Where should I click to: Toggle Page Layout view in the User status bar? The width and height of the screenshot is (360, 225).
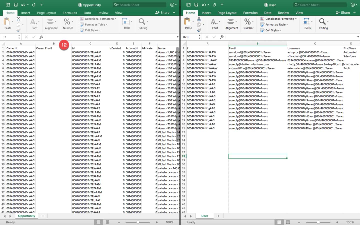pyautogui.click(x=288, y=222)
